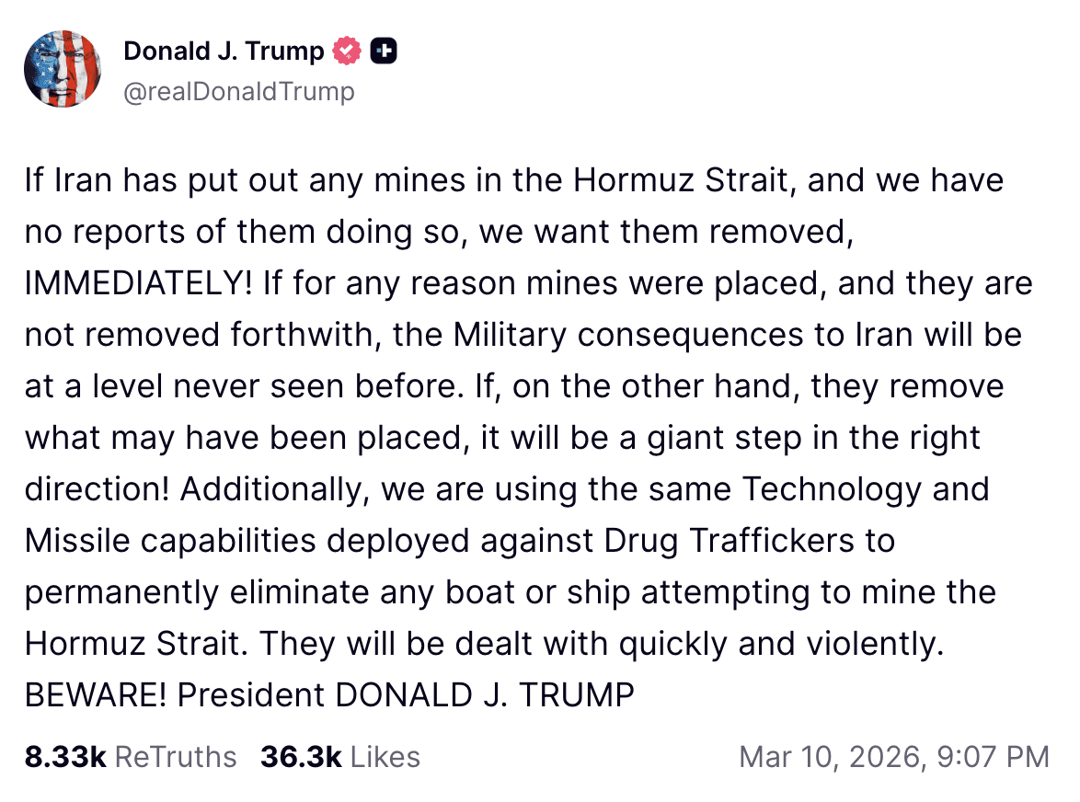Click the President DONALD J. TRUMP signature
The height and width of the screenshot is (802, 1080).
pos(406,695)
